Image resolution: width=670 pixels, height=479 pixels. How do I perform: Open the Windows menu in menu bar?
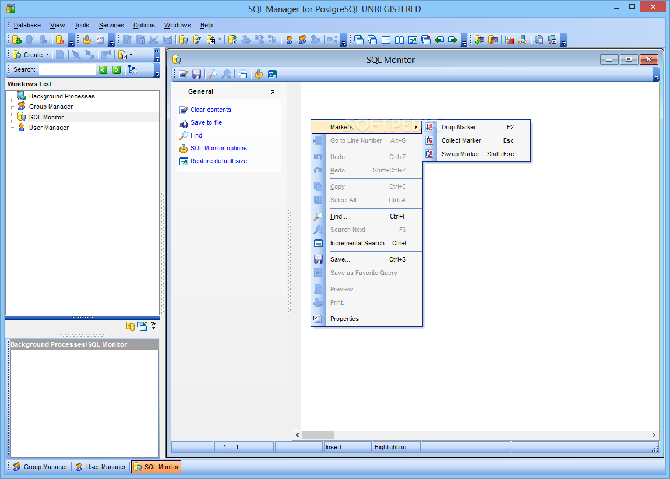tap(177, 25)
